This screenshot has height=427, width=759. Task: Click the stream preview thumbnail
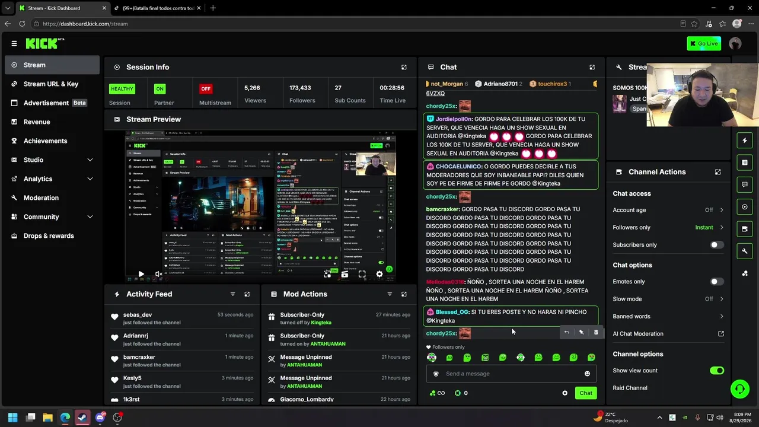click(x=261, y=207)
